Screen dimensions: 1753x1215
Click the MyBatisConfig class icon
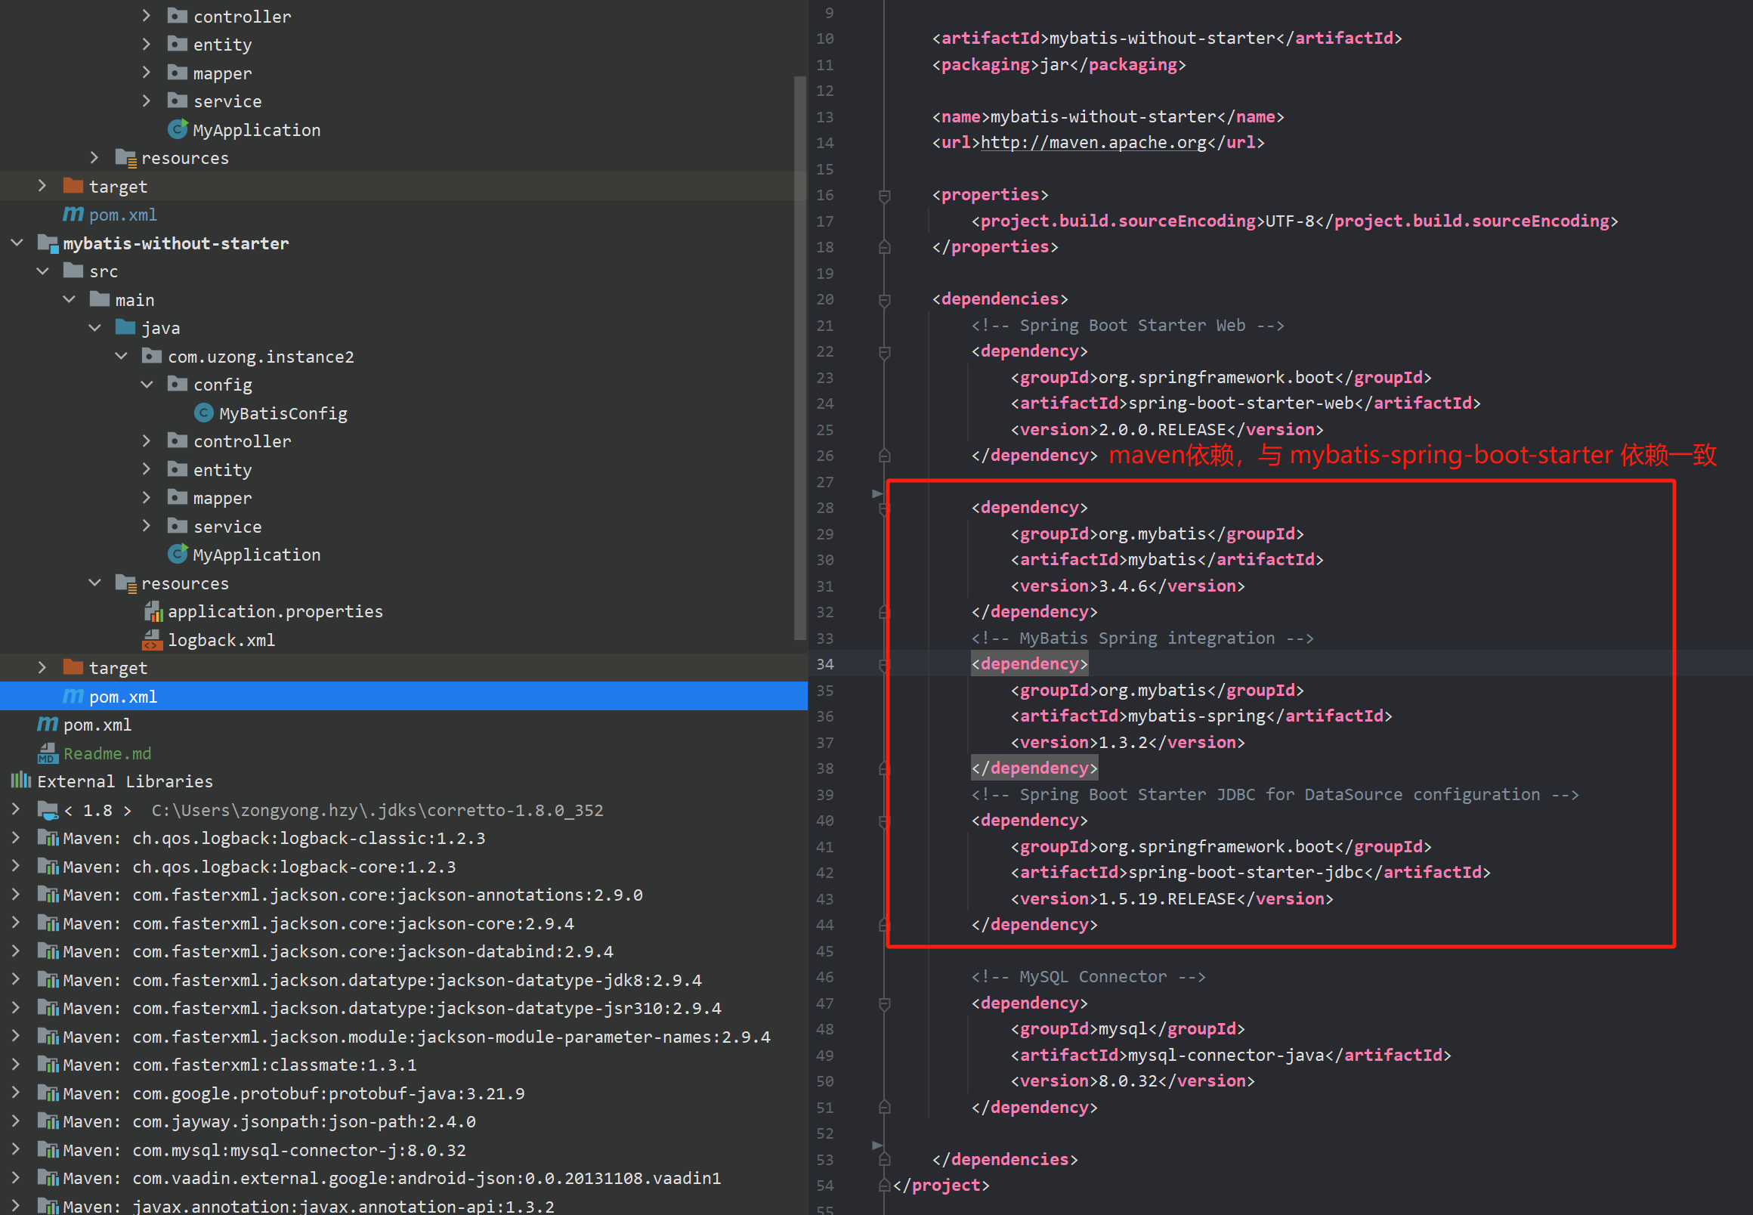coord(203,413)
